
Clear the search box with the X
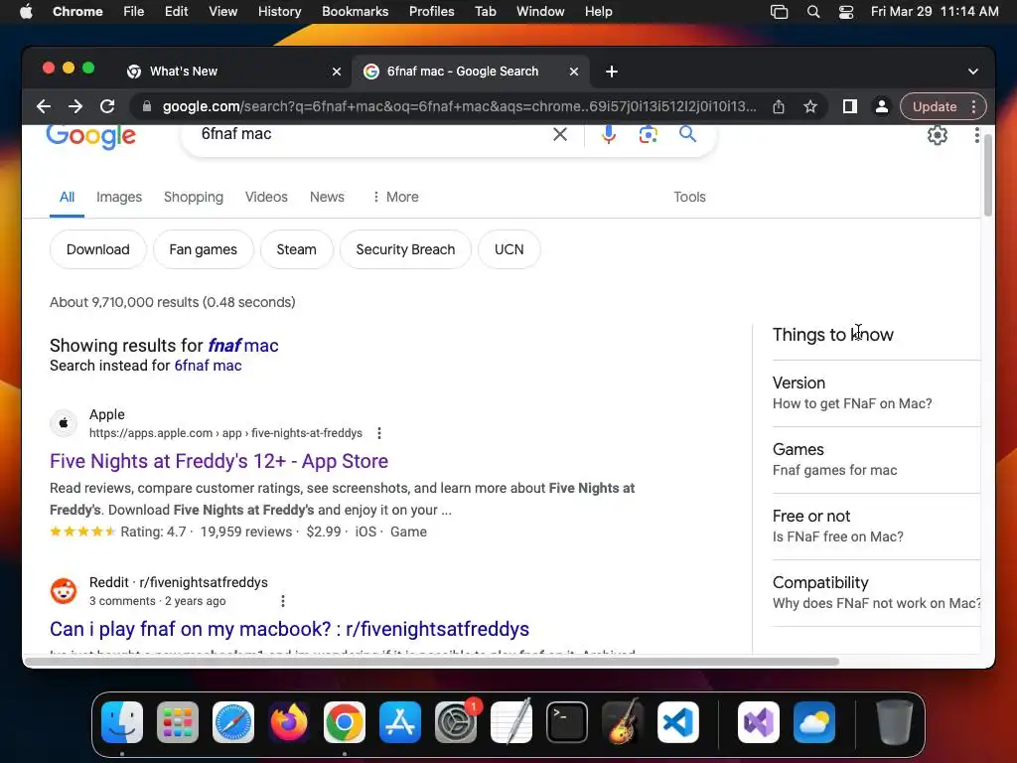tap(560, 134)
